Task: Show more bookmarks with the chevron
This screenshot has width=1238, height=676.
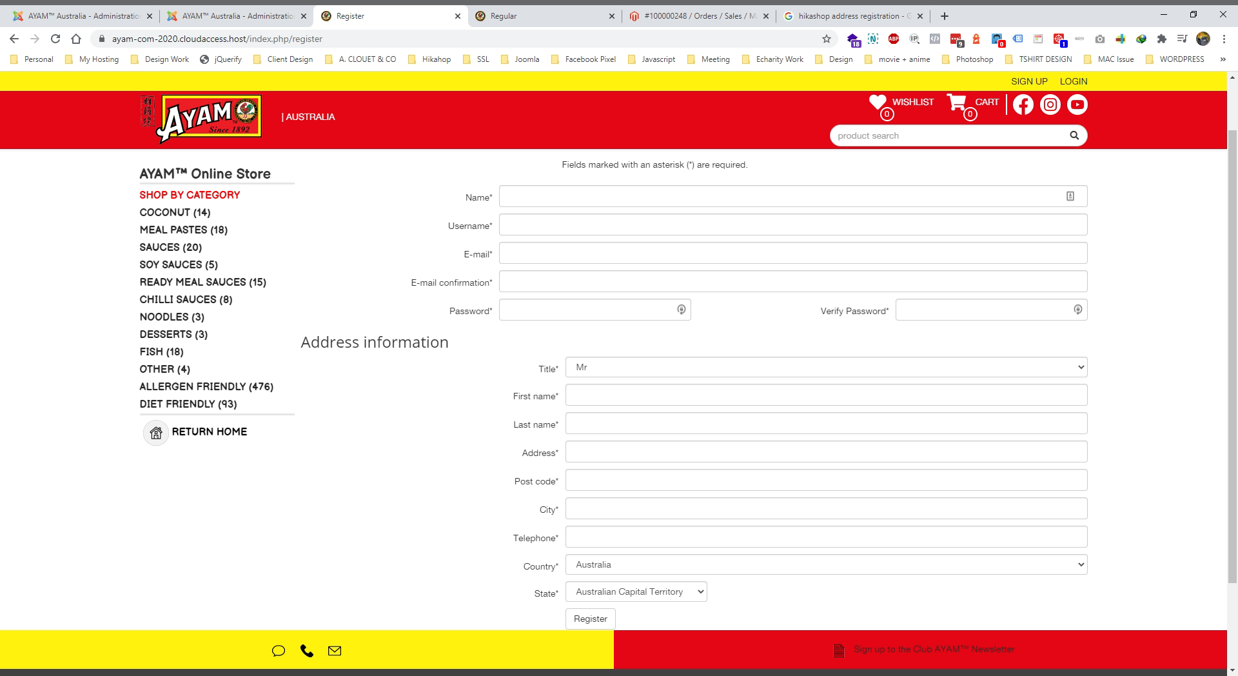Action: (1223, 59)
